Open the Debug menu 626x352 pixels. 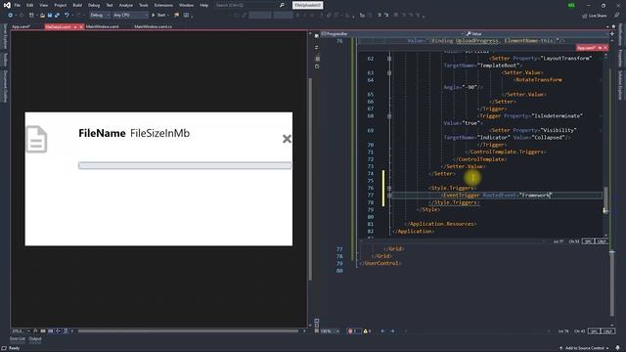[94, 5]
